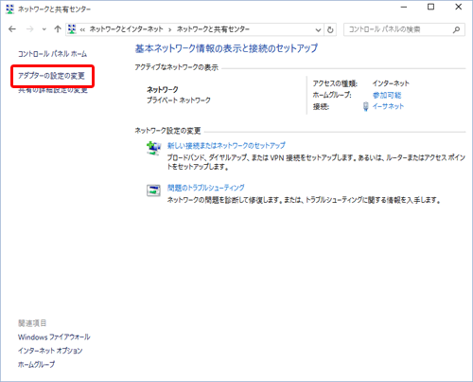The height and width of the screenshot is (382, 473).
Task: Click the プライベート ネットワーク text
Action: pyautogui.click(x=179, y=100)
